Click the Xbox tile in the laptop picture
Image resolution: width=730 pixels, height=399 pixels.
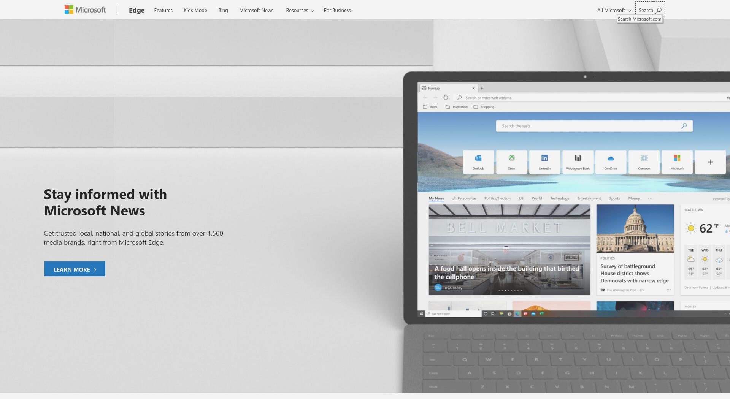pyautogui.click(x=511, y=162)
